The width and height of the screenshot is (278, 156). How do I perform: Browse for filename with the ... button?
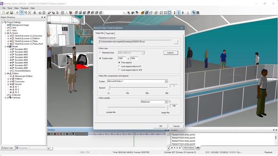[x=175, y=42]
